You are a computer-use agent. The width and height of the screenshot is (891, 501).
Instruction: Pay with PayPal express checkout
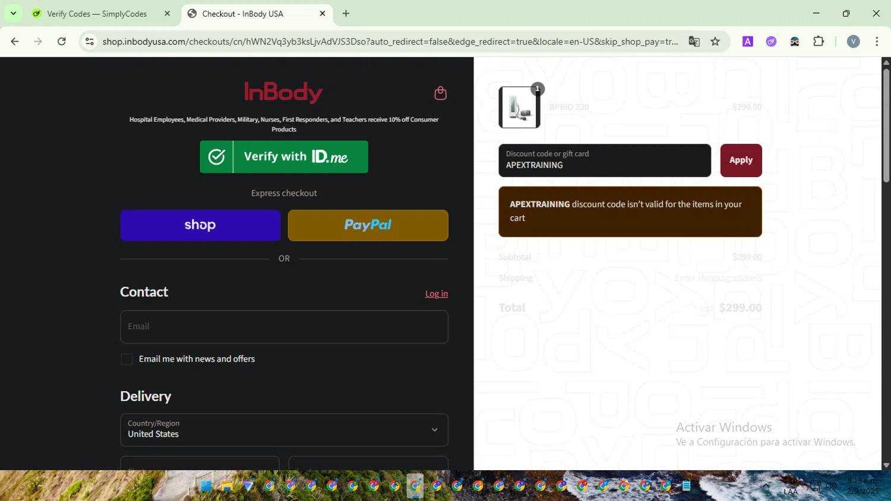(368, 225)
